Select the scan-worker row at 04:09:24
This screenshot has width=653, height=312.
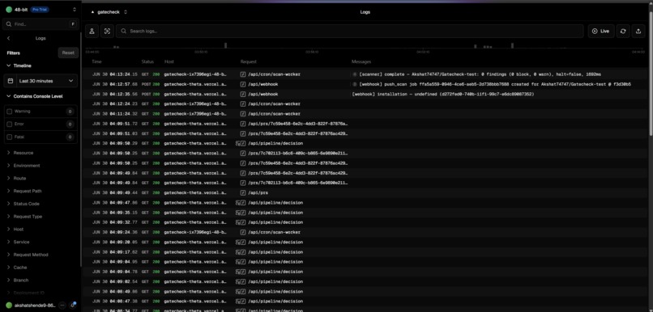click(x=365, y=232)
